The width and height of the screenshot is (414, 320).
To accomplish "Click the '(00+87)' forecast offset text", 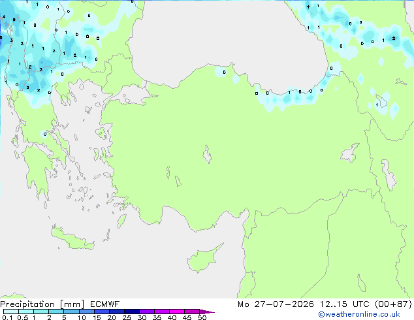I will [393, 304].
